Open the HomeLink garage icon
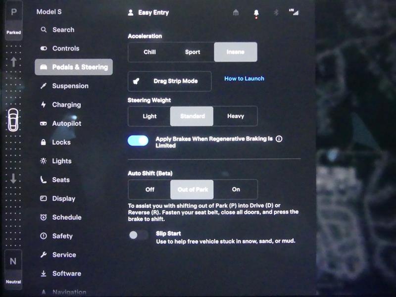The height and width of the screenshot is (297, 396). coord(236,12)
